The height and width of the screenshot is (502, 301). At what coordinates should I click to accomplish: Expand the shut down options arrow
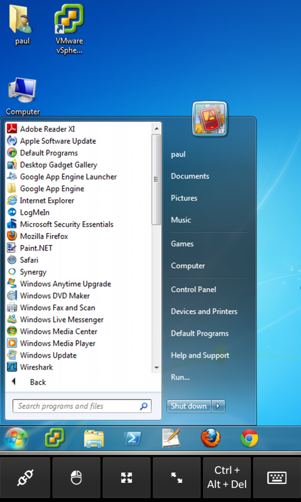point(218,406)
